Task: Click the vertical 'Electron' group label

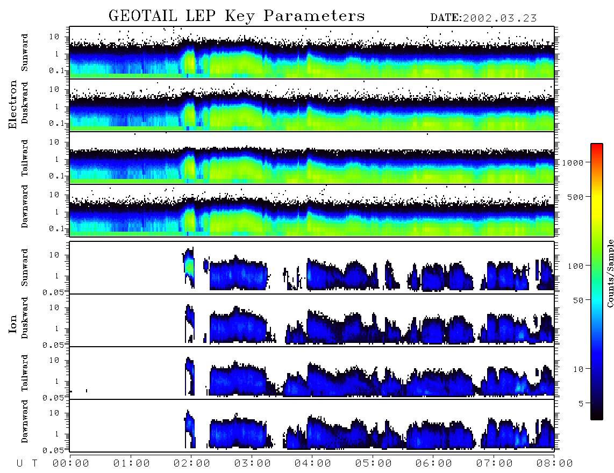Action: coord(13,104)
